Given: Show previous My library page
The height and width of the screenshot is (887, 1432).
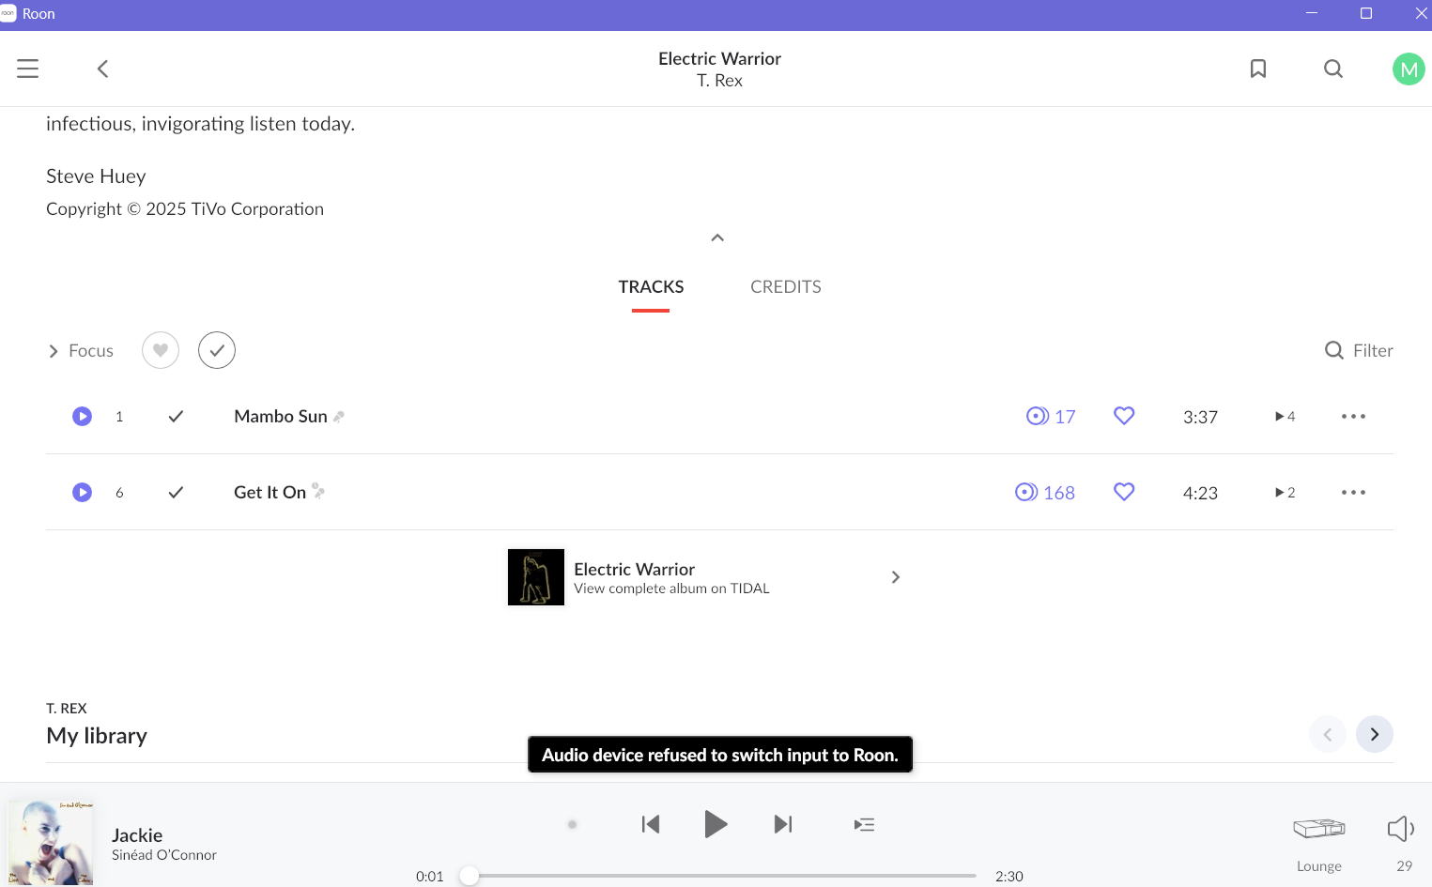Looking at the screenshot, I should (x=1328, y=734).
